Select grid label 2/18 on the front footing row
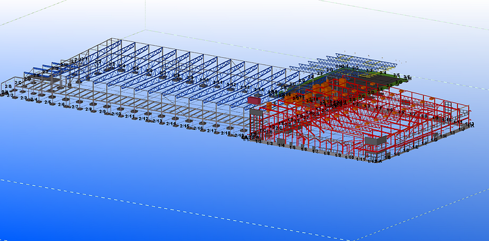Screen dimensions: 489x241 coord(225,133)
